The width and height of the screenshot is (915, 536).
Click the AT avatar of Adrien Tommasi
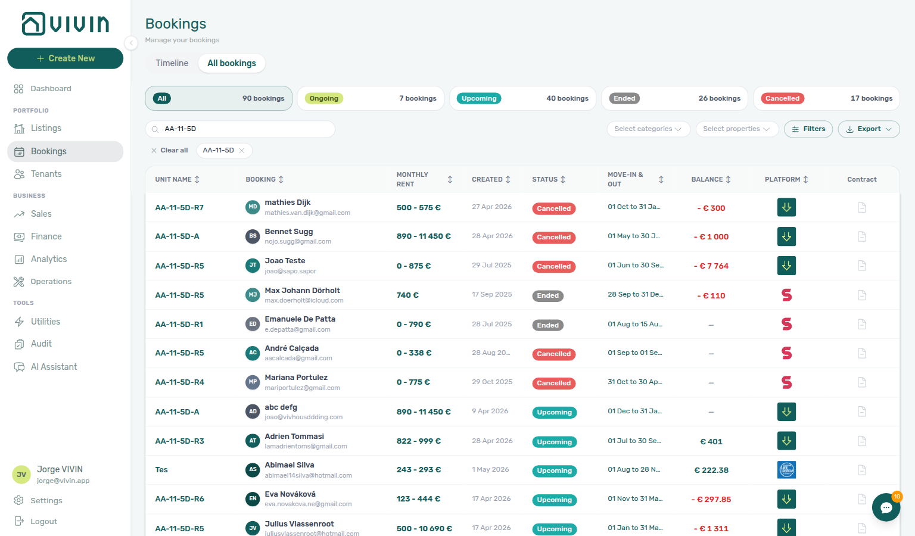point(253,441)
